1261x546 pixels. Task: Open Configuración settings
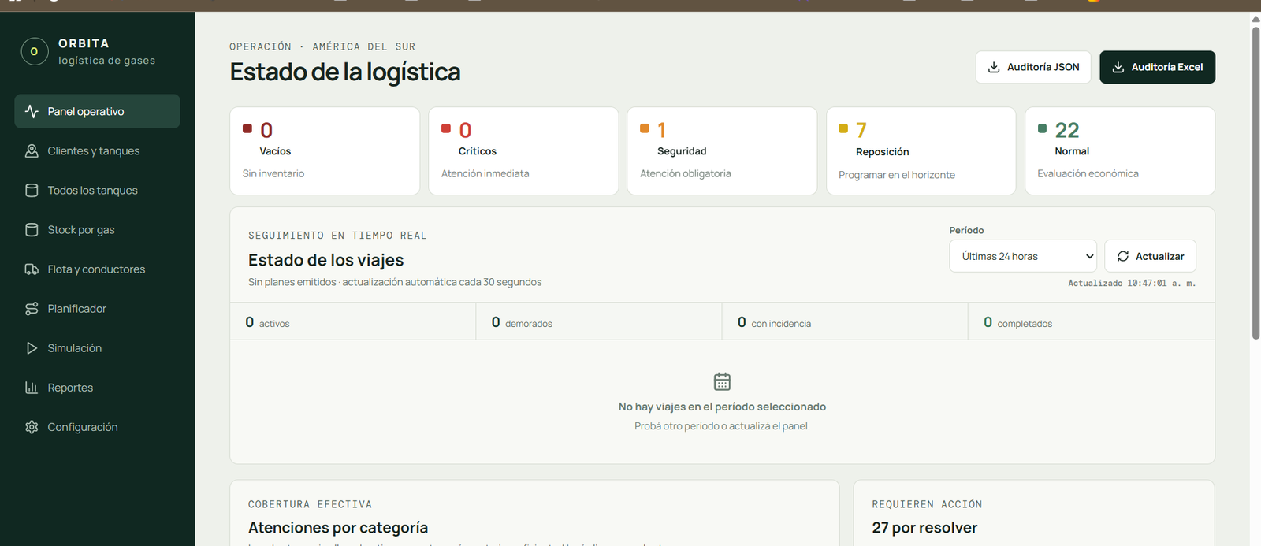click(97, 426)
